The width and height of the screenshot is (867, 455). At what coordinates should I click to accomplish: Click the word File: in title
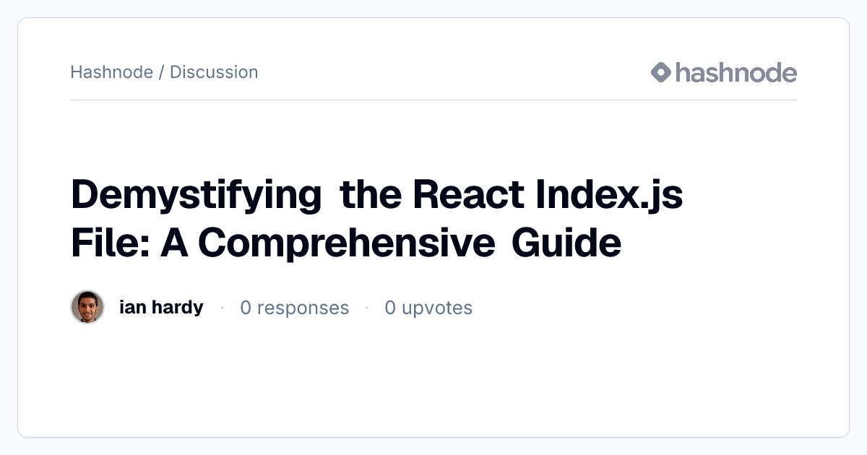tap(111, 242)
